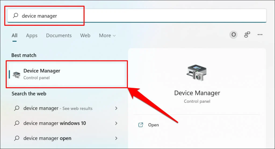Switch to the Web tab
275x149 pixels.
click(85, 36)
